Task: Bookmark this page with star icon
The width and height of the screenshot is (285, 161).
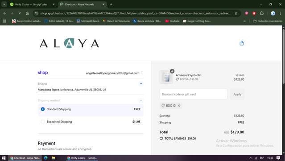Action: pos(236,13)
